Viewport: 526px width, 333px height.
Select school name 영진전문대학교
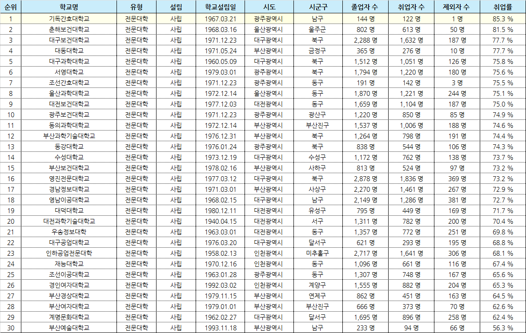click(69, 179)
